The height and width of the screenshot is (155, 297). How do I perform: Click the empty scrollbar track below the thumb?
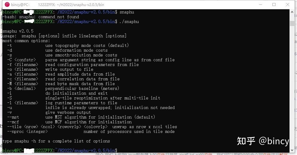[x=292, y=90]
